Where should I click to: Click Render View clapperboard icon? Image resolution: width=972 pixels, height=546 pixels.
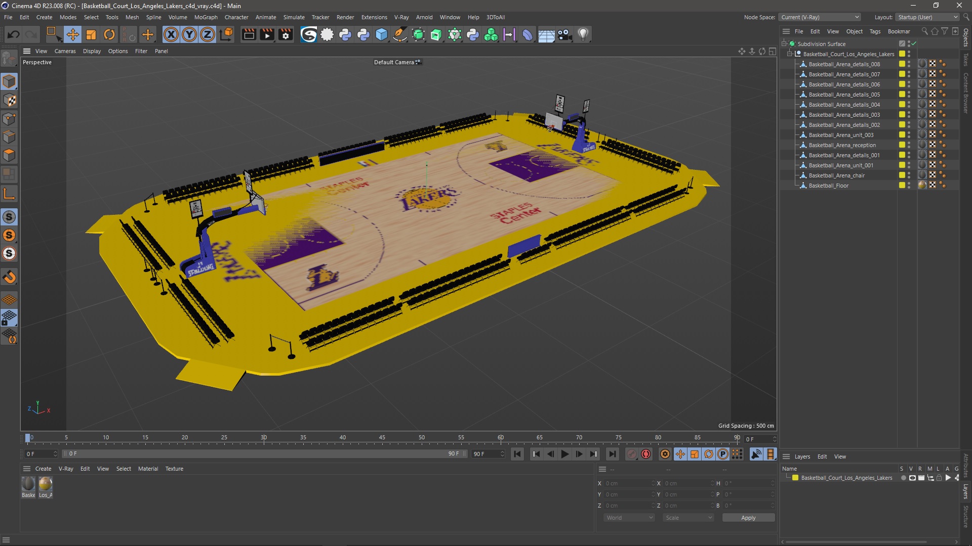pos(249,34)
